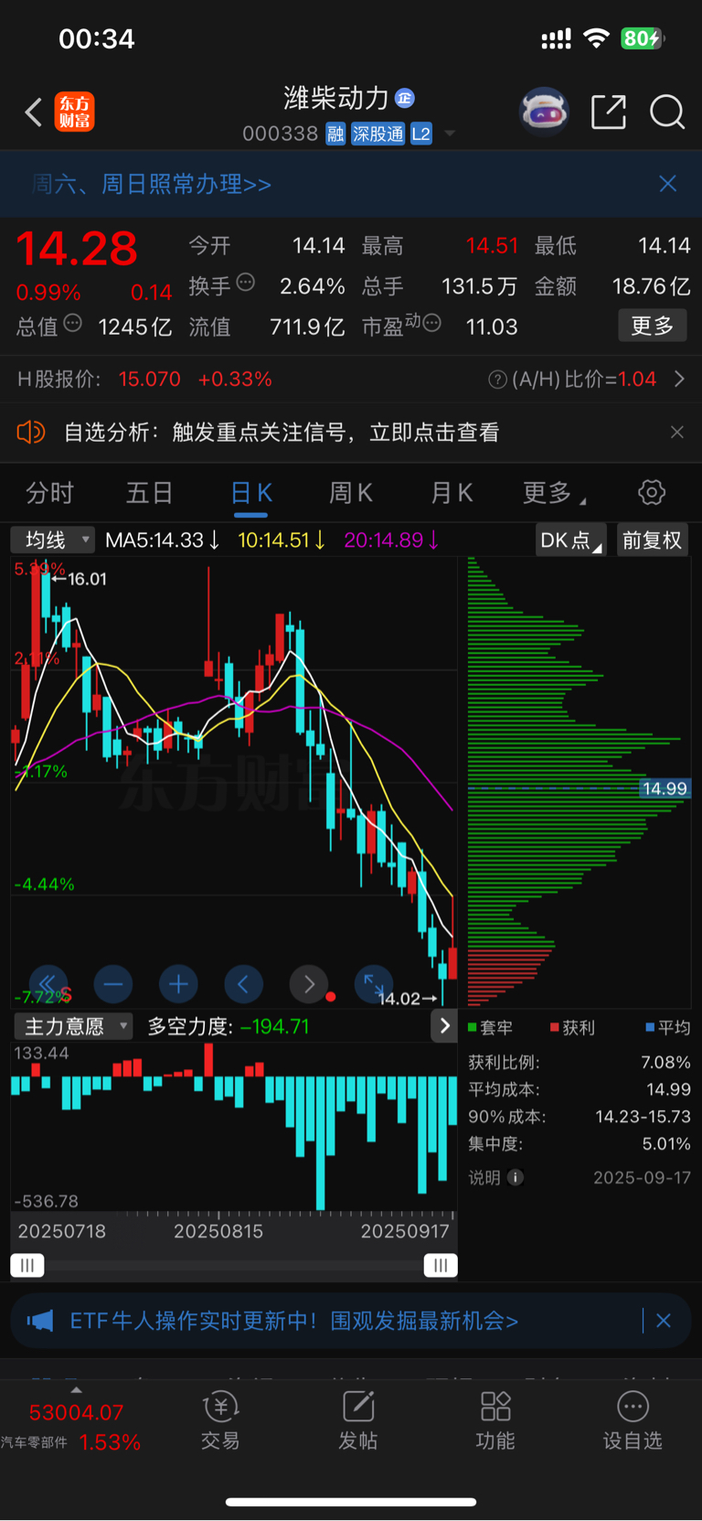Tap the share icon in header
Screen dimensions: 702x1521
click(609, 112)
